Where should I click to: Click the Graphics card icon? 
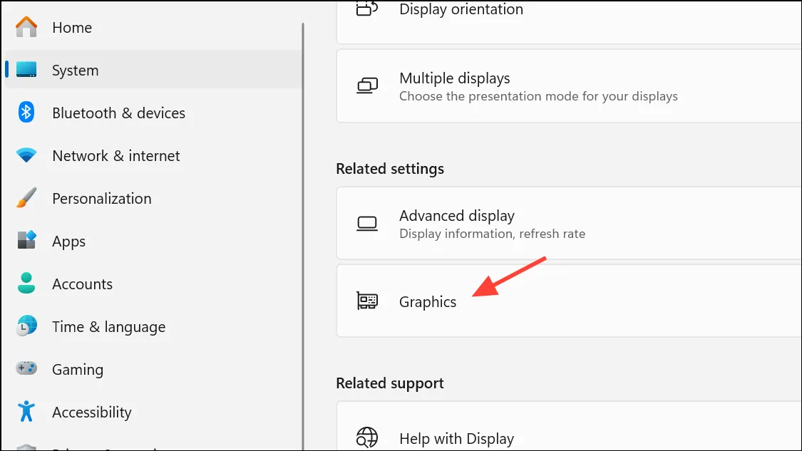pos(366,301)
